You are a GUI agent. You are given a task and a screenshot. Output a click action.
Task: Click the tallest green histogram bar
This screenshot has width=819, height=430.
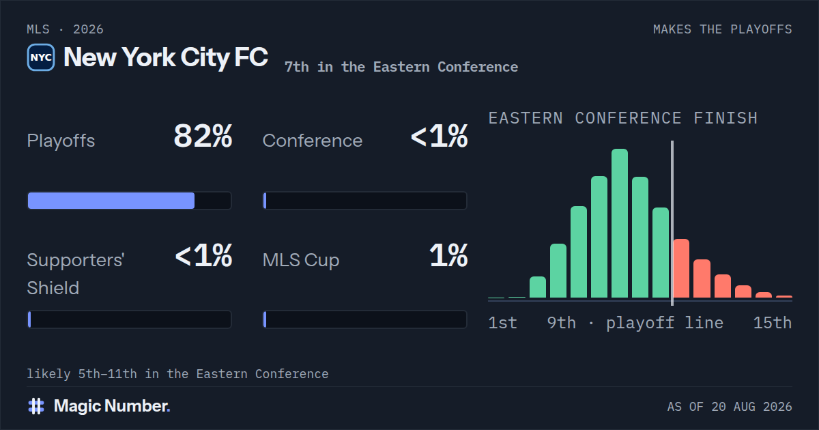[620, 223]
